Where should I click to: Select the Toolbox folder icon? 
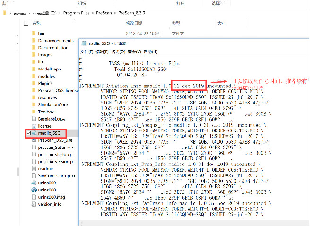tap(33, 112)
